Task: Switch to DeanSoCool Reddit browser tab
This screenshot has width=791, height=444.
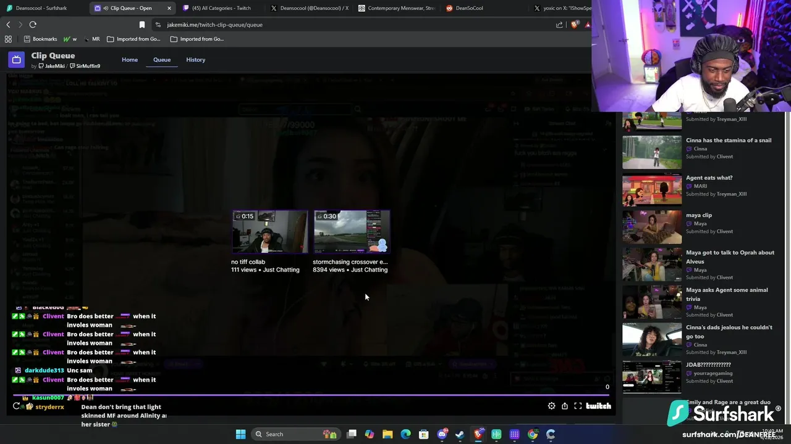Action: pos(484,8)
